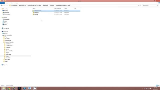Click the Documents library icon
The image size is (160, 90).
3,19
